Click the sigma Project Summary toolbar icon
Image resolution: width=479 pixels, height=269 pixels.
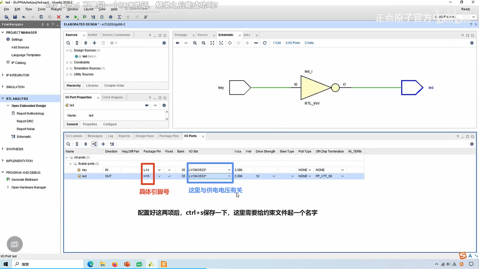(119, 17)
